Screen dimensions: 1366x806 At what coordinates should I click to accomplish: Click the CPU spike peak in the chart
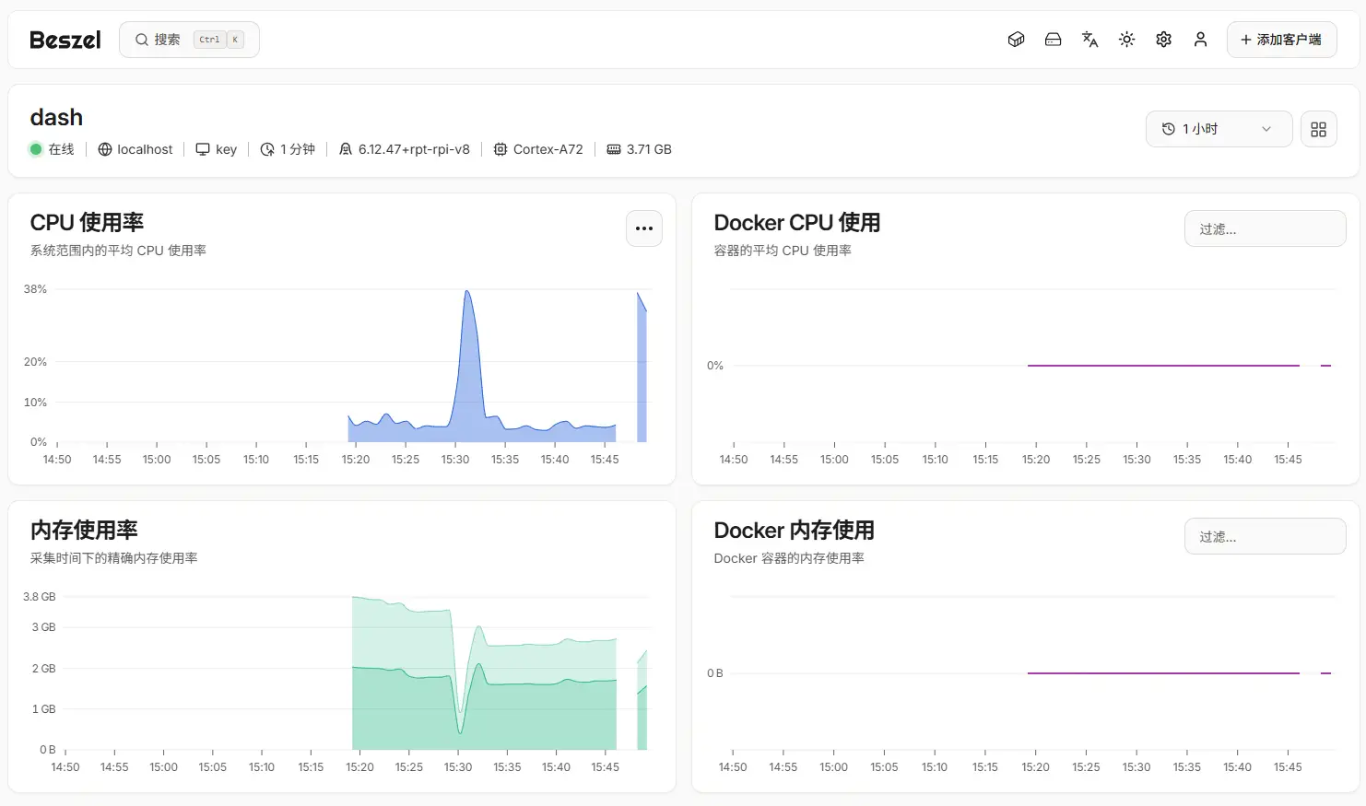coord(467,291)
